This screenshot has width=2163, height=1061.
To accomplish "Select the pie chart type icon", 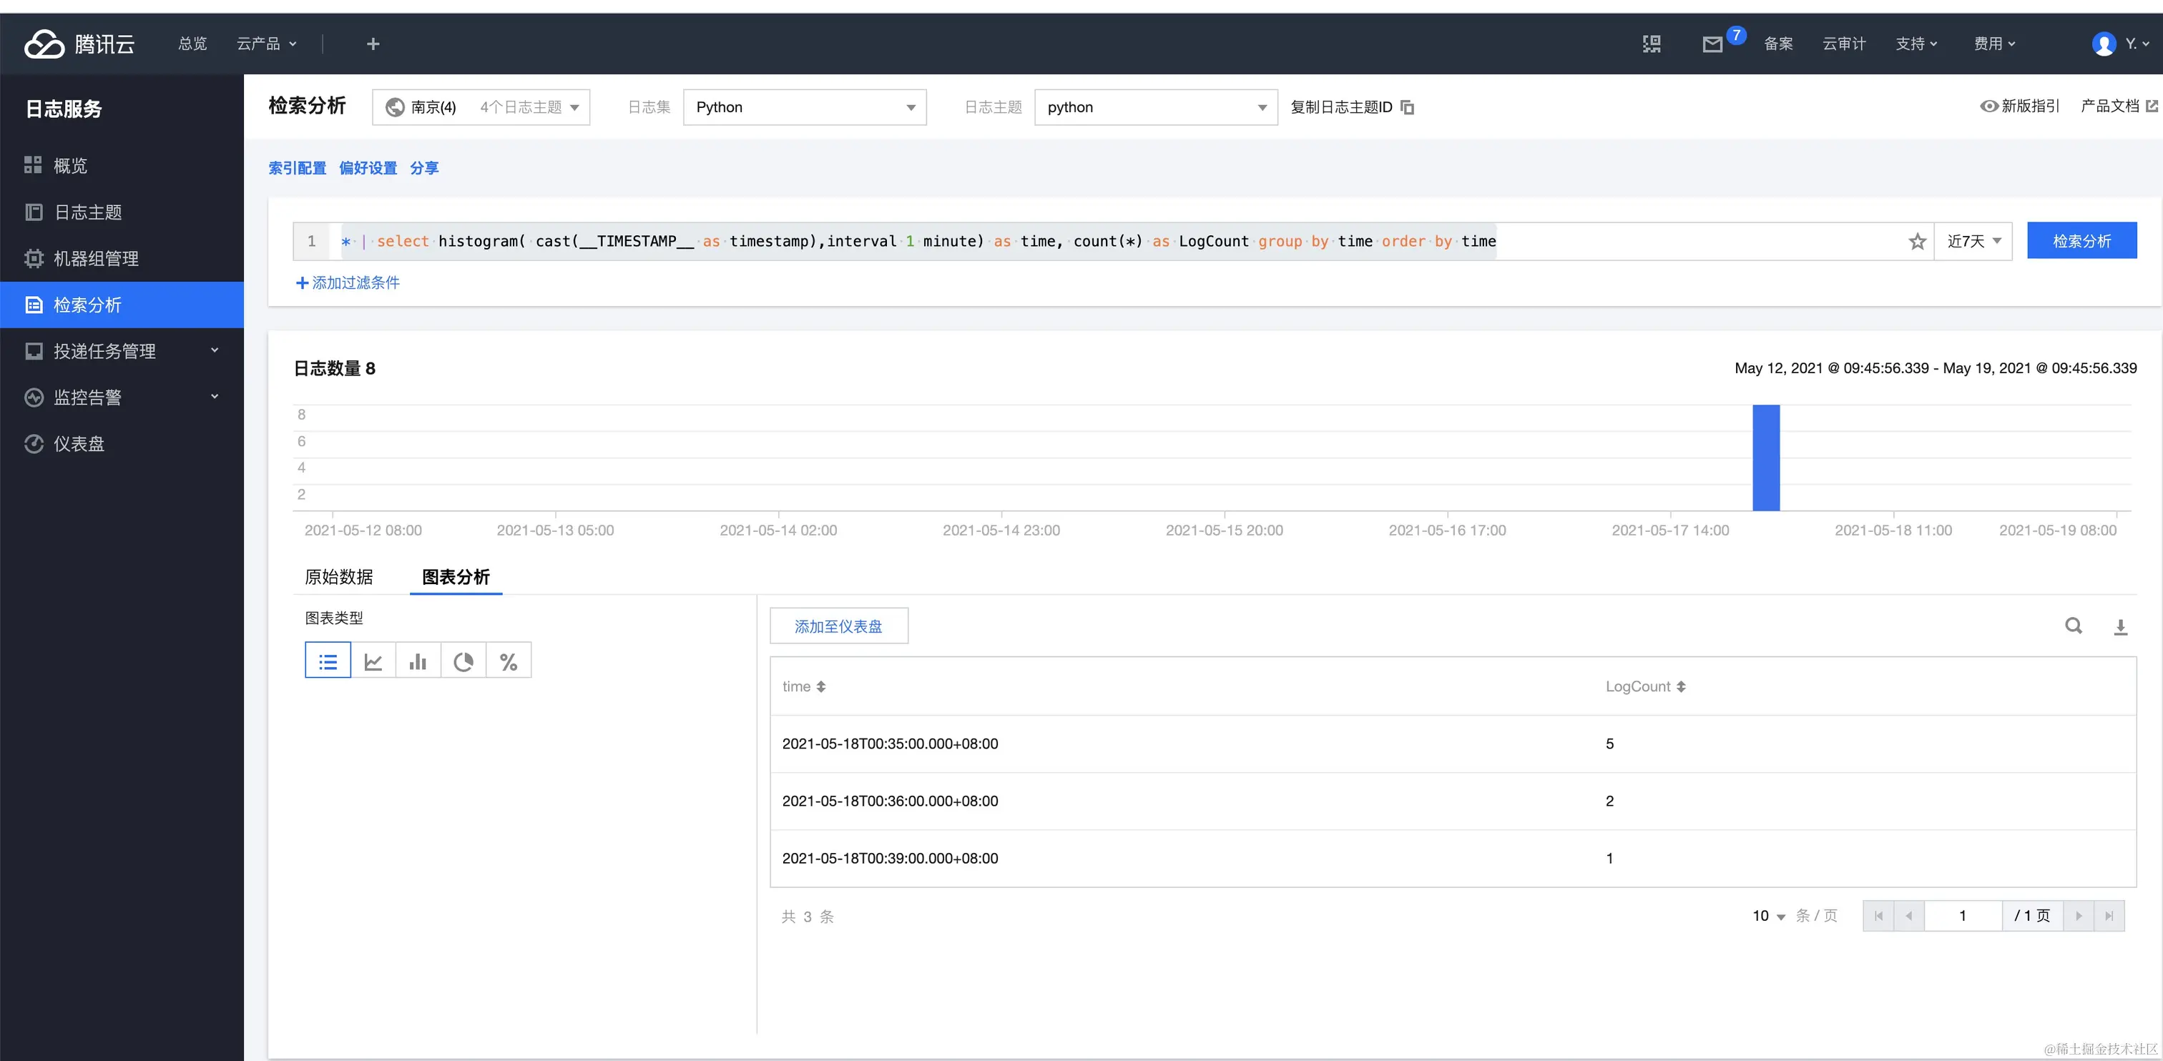I will point(463,661).
